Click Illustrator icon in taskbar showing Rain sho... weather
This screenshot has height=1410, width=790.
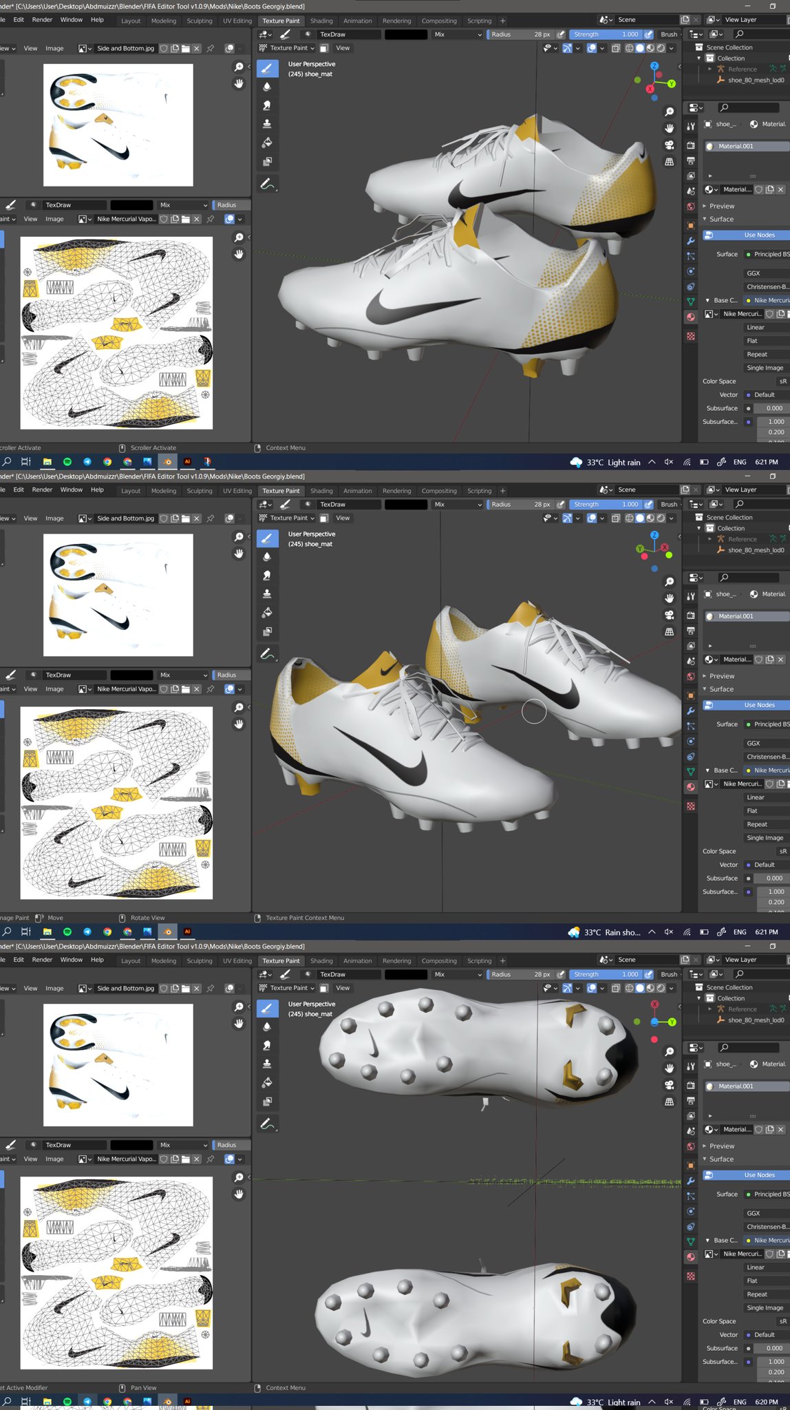click(187, 932)
